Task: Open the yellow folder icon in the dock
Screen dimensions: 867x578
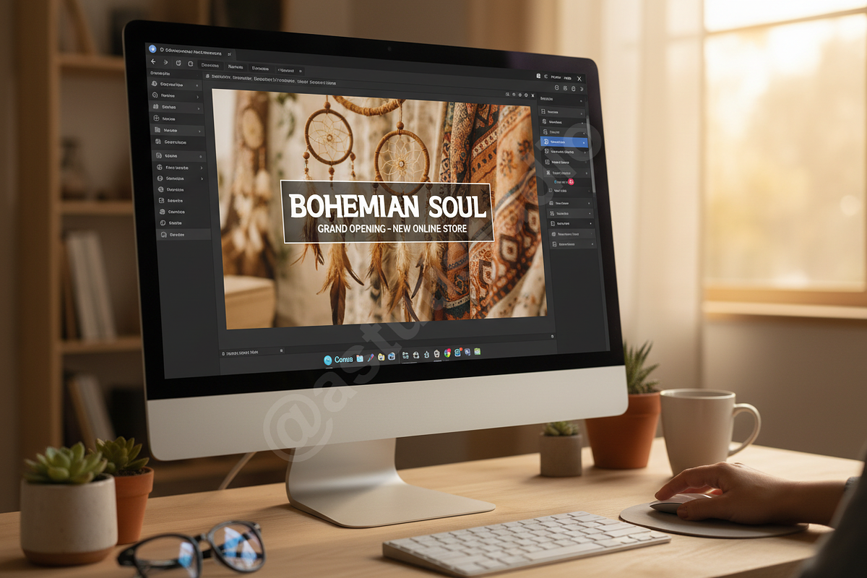Action: click(381, 357)
